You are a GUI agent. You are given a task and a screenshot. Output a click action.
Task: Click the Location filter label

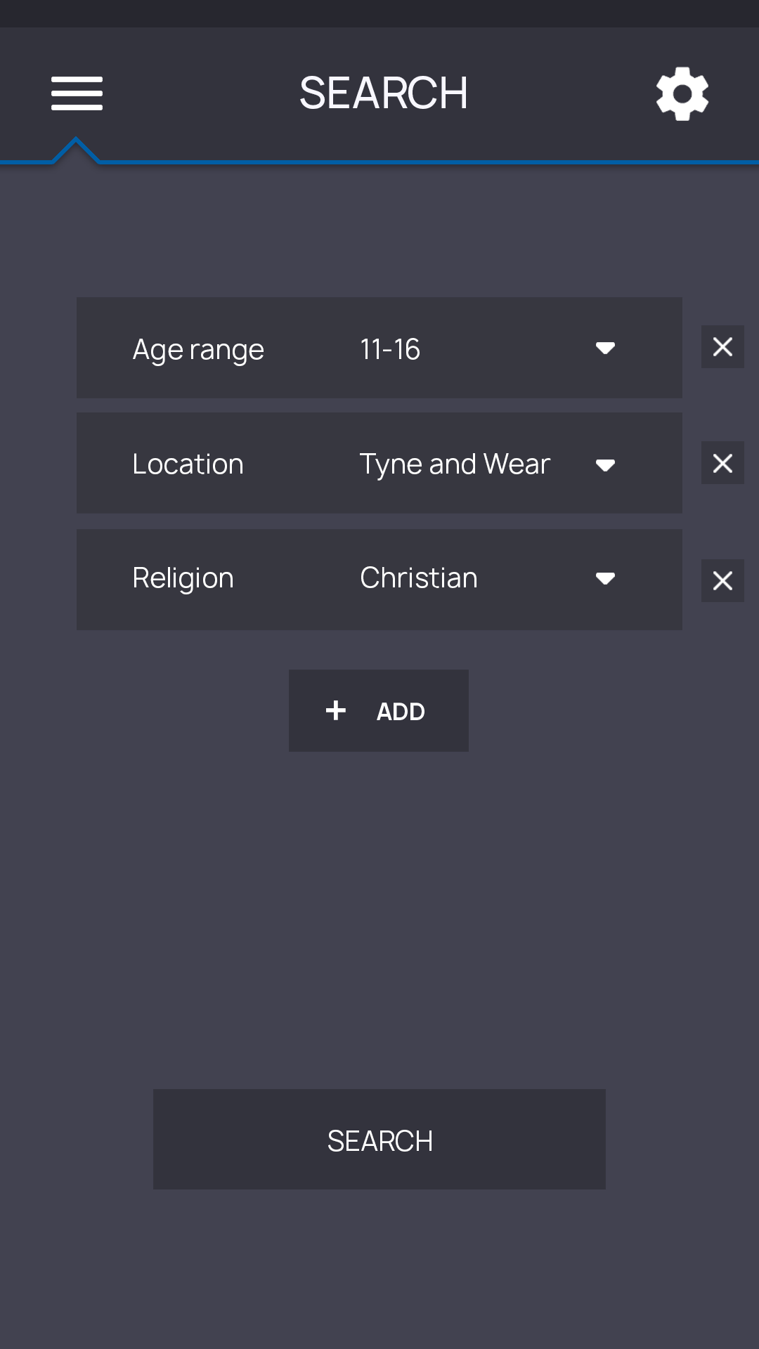[188, 464]
